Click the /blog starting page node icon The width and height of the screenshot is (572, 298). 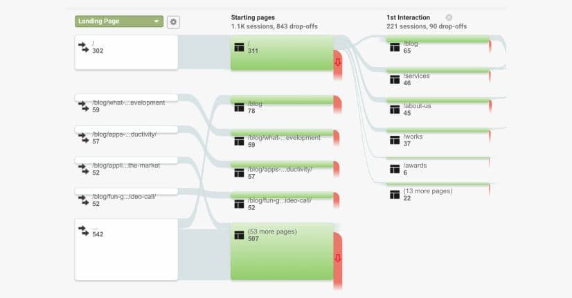(x=240, y=107)
